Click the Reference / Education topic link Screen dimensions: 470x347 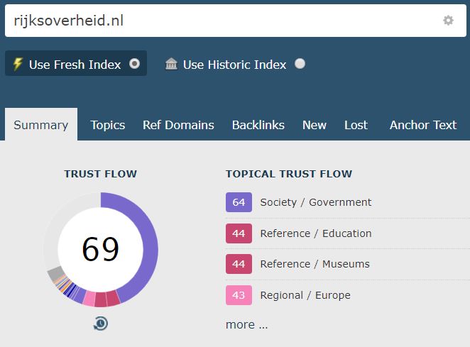coord(316,233)
